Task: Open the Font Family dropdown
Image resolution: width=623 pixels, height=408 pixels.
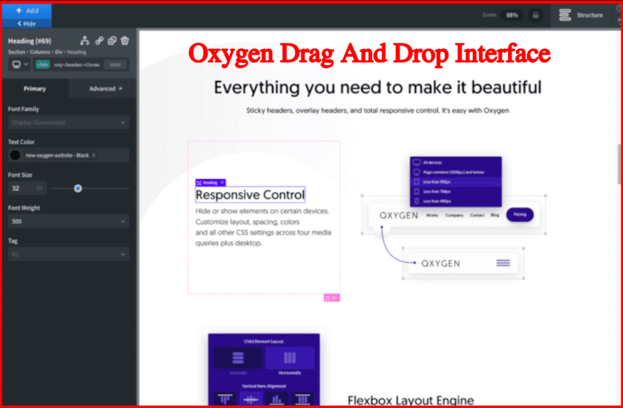Action: click(69, 122)
